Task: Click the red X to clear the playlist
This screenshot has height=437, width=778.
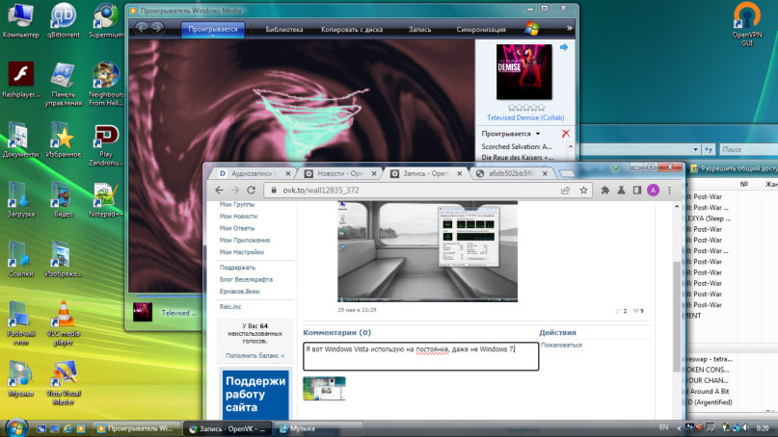Action: [x=565, y=133]
